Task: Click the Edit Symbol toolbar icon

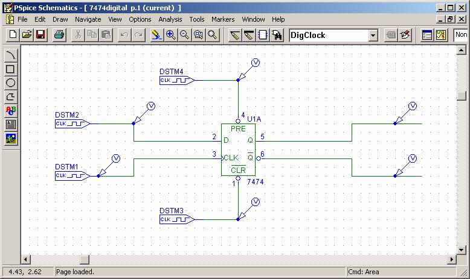Action: (x=405, y=35)
